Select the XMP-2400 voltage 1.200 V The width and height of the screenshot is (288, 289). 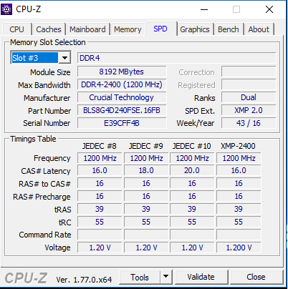[x=239, y=248]
